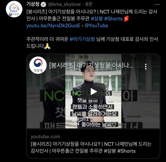Open the tweet's 8분 timestamp
The width and height of the screenshot is (166, 162).
[x=89, y=4]
